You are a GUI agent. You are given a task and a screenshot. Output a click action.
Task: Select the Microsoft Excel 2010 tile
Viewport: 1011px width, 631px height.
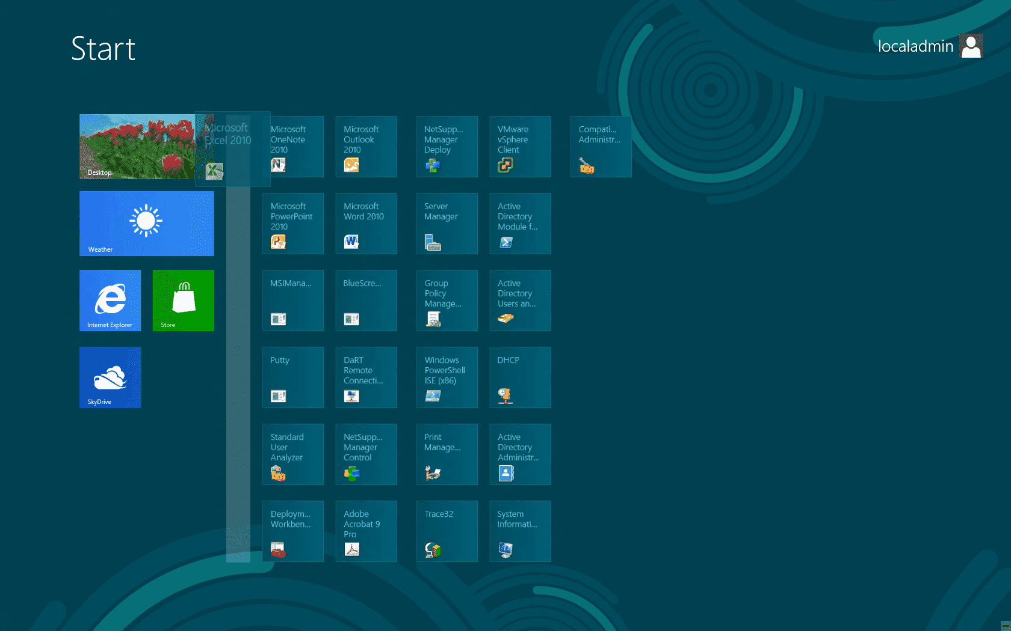pos(232,149)
